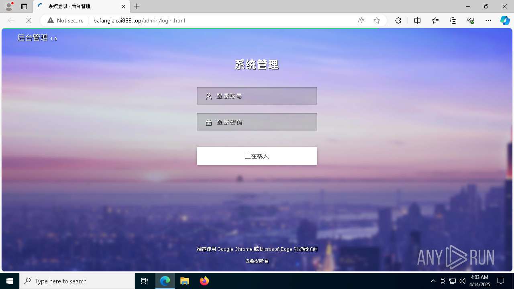The width and height of the screenshot is (514, 289).
Task: Open the Copilot sidebar icon
Action: pyautogui.click(x=505, y=20)
